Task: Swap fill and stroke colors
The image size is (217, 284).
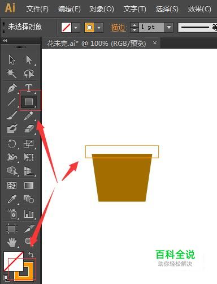Action: pos(31,255)
